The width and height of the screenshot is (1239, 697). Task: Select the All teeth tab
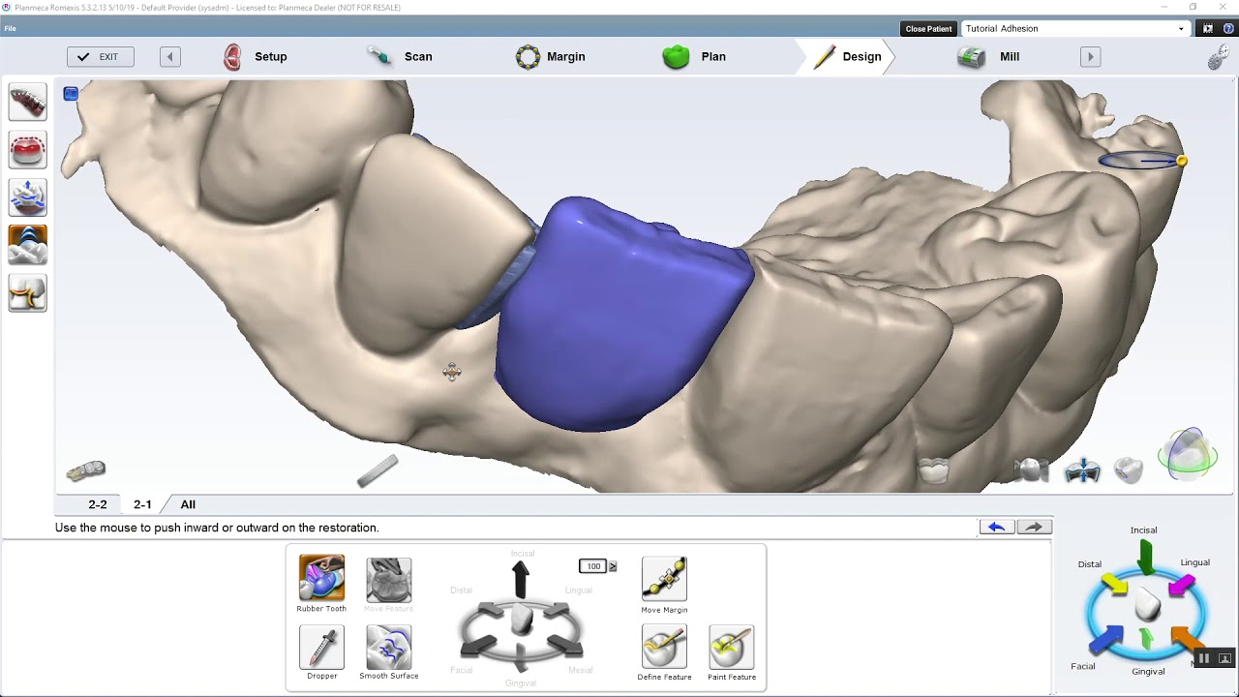coord(188,504)
